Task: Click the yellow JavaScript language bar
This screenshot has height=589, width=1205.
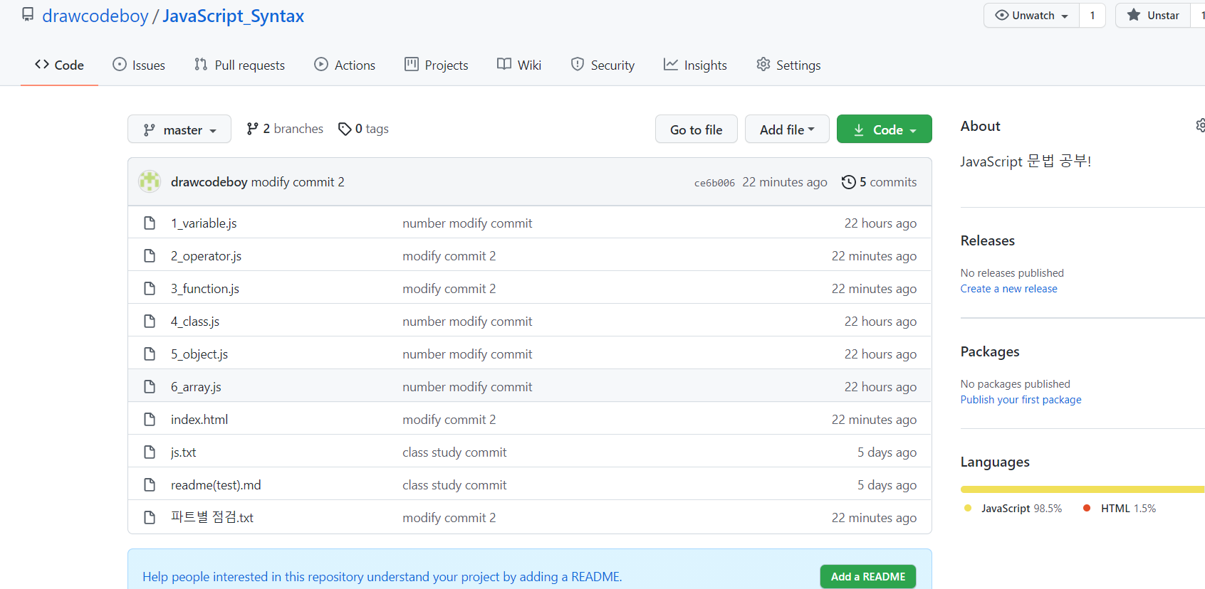Action: pyautogui.click(x=1081, y=489)
